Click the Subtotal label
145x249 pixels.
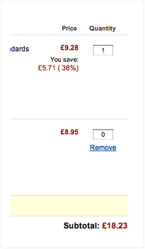tap(82, 226)
